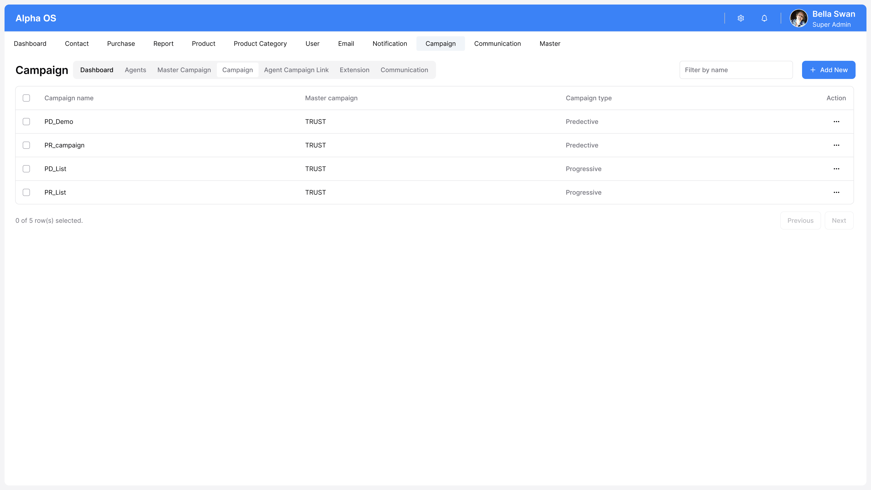Tick the PD_List row checkbox

point(26,169)
